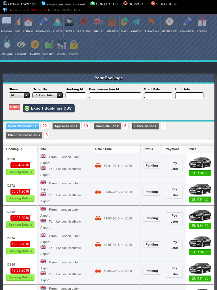Click Pay Later for booking 12972
The width and height of the screenshot is (217, 290).
174,192
